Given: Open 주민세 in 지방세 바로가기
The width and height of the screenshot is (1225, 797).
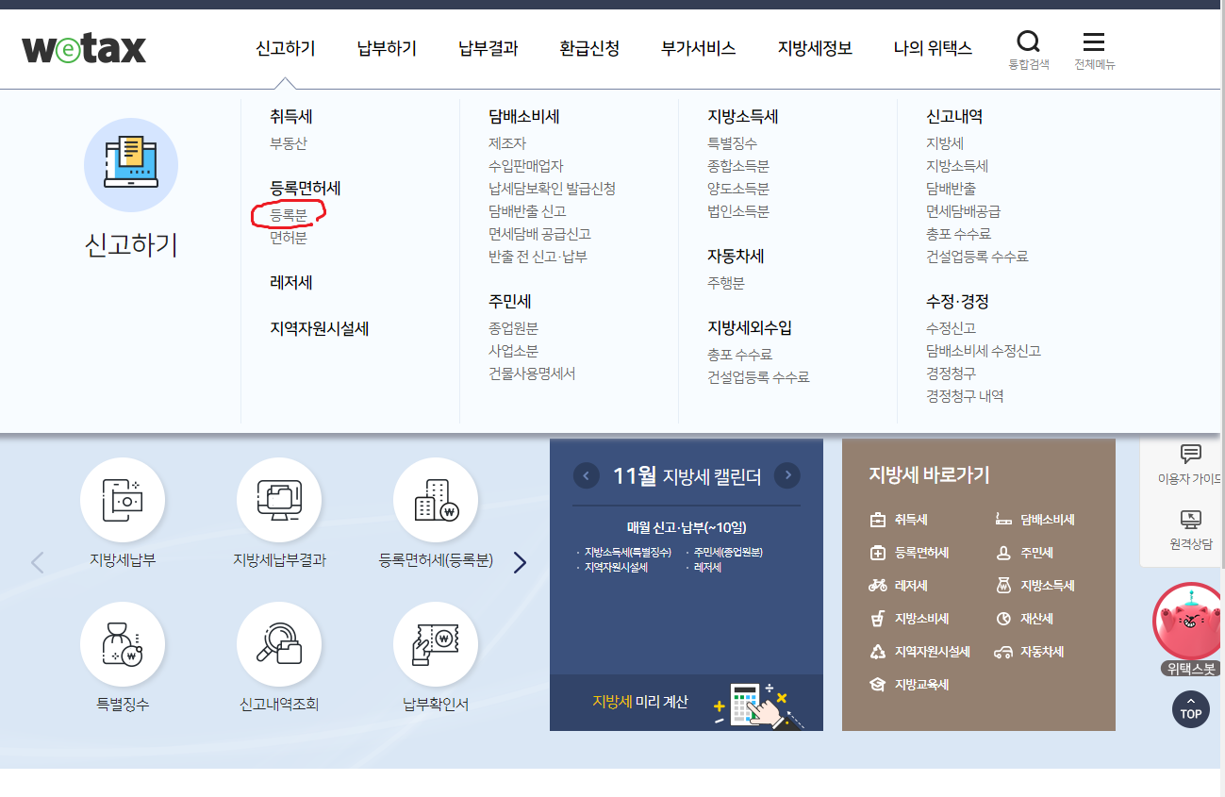Looking at the screenshot, I should [1024, 553].
